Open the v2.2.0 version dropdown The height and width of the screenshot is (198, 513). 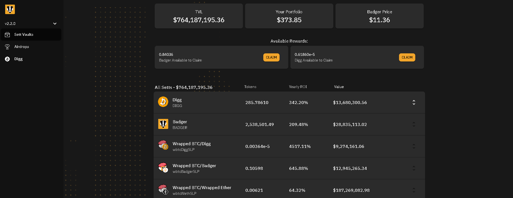coord(31,24)
